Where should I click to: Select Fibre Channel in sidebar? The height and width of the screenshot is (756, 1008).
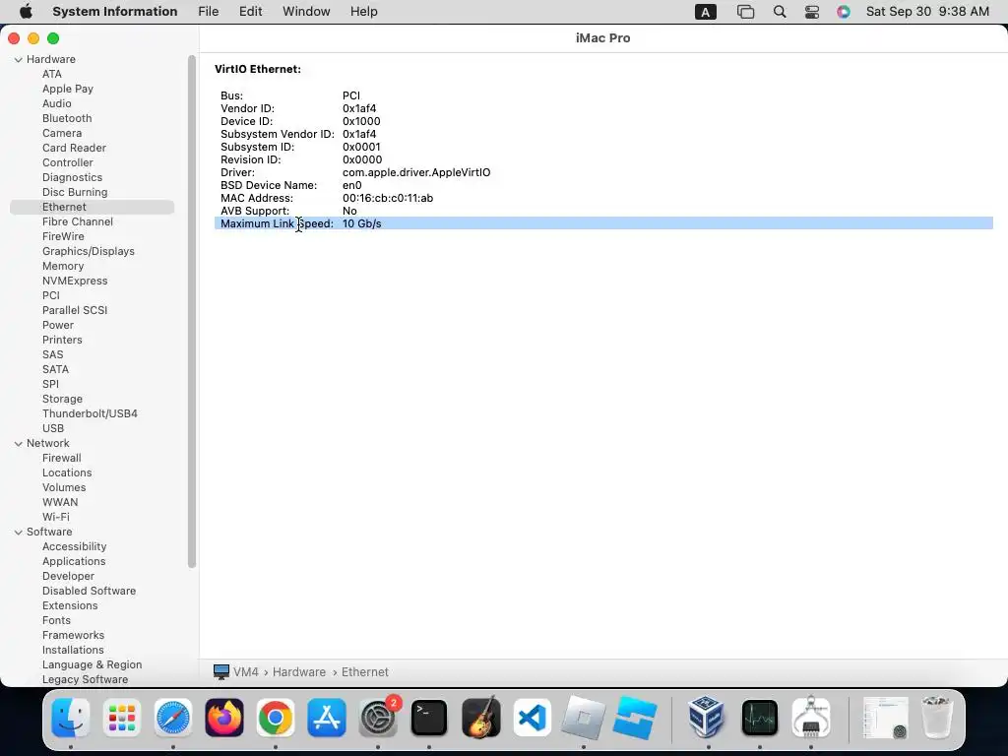click(x=78, y=221)
